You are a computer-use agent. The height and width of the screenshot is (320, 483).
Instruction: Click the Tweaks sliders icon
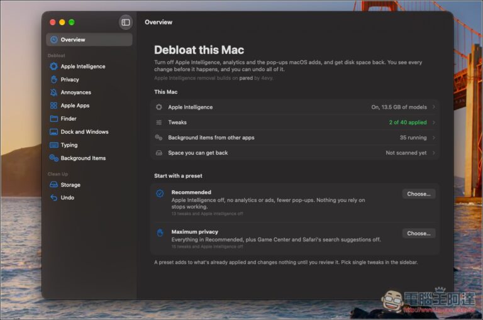click(x=159, y=122)
